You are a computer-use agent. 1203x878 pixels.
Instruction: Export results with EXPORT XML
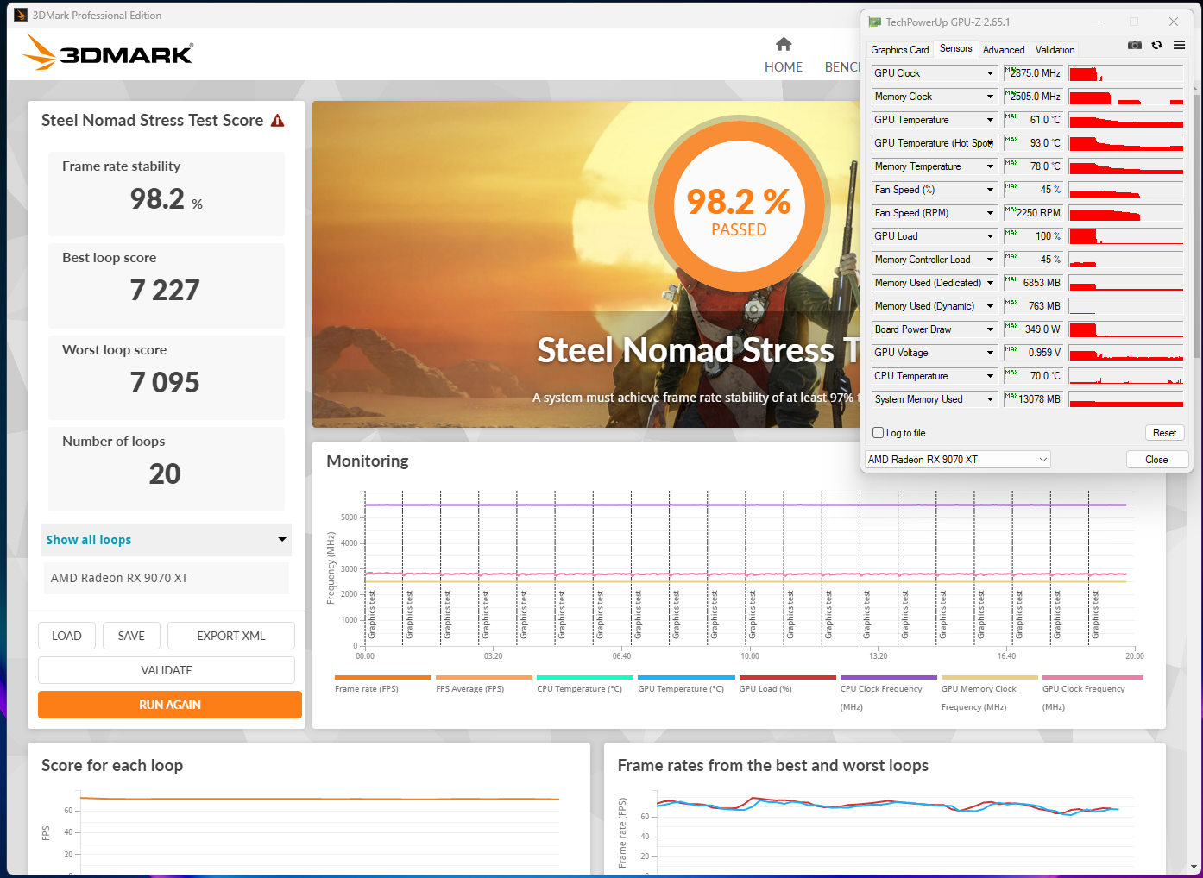[231, 636]
